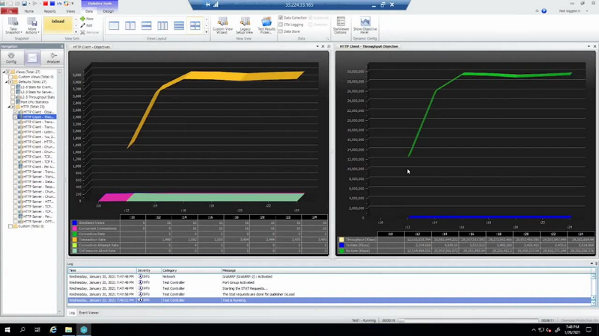Image resolution: width=599 pixels, height=336 pixels.
Task: Expand the view sets gallery dropdown arrow
Action: 76,32
